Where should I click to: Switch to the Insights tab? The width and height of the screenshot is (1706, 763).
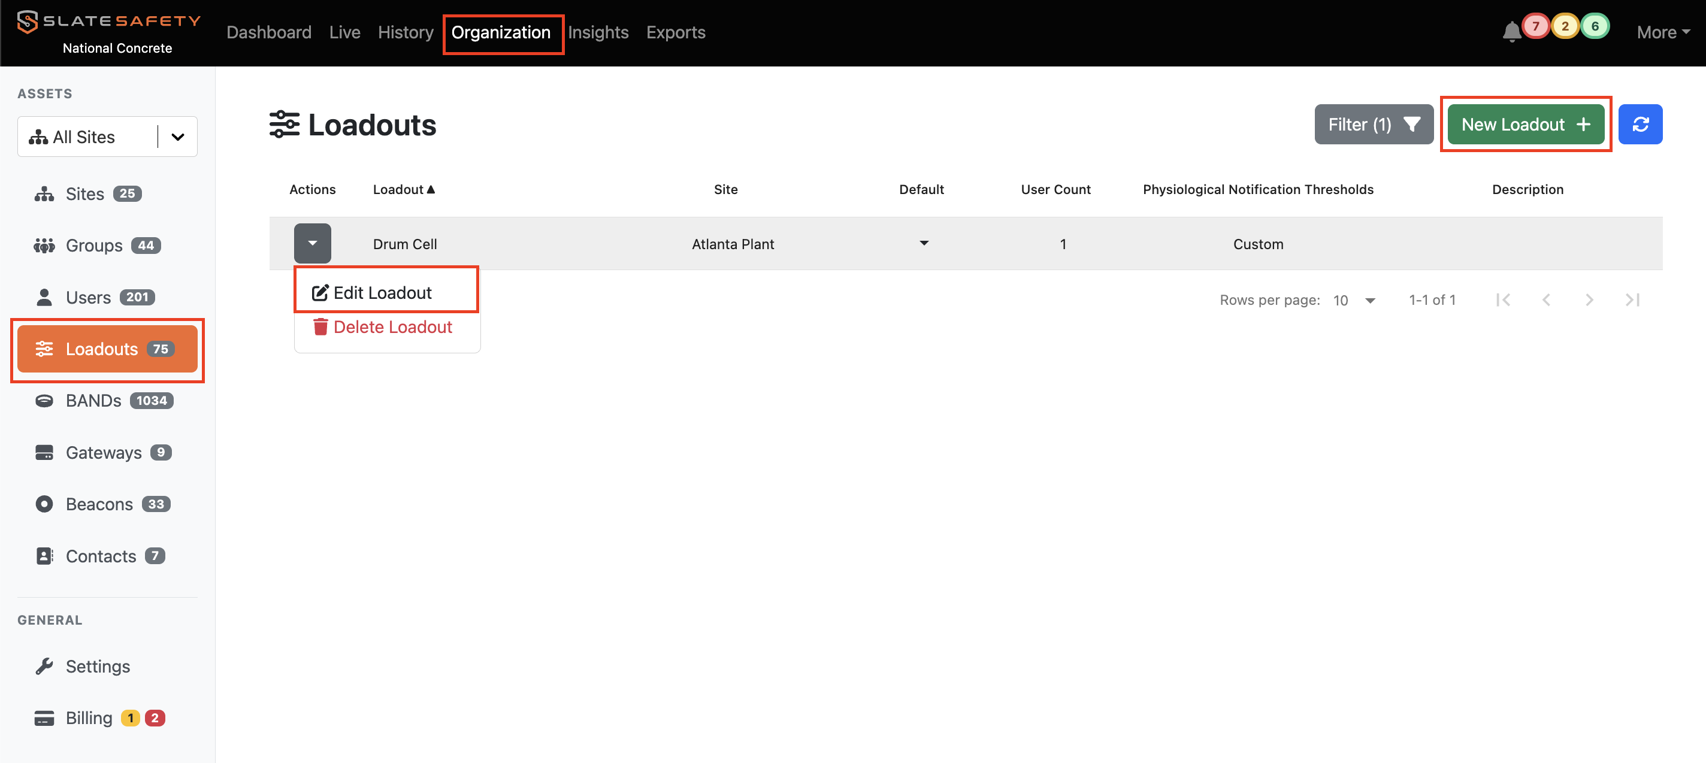597,32
